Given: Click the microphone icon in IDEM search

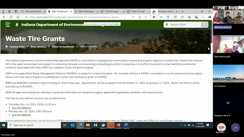Looking at the screenshot, I should (167, 25).
